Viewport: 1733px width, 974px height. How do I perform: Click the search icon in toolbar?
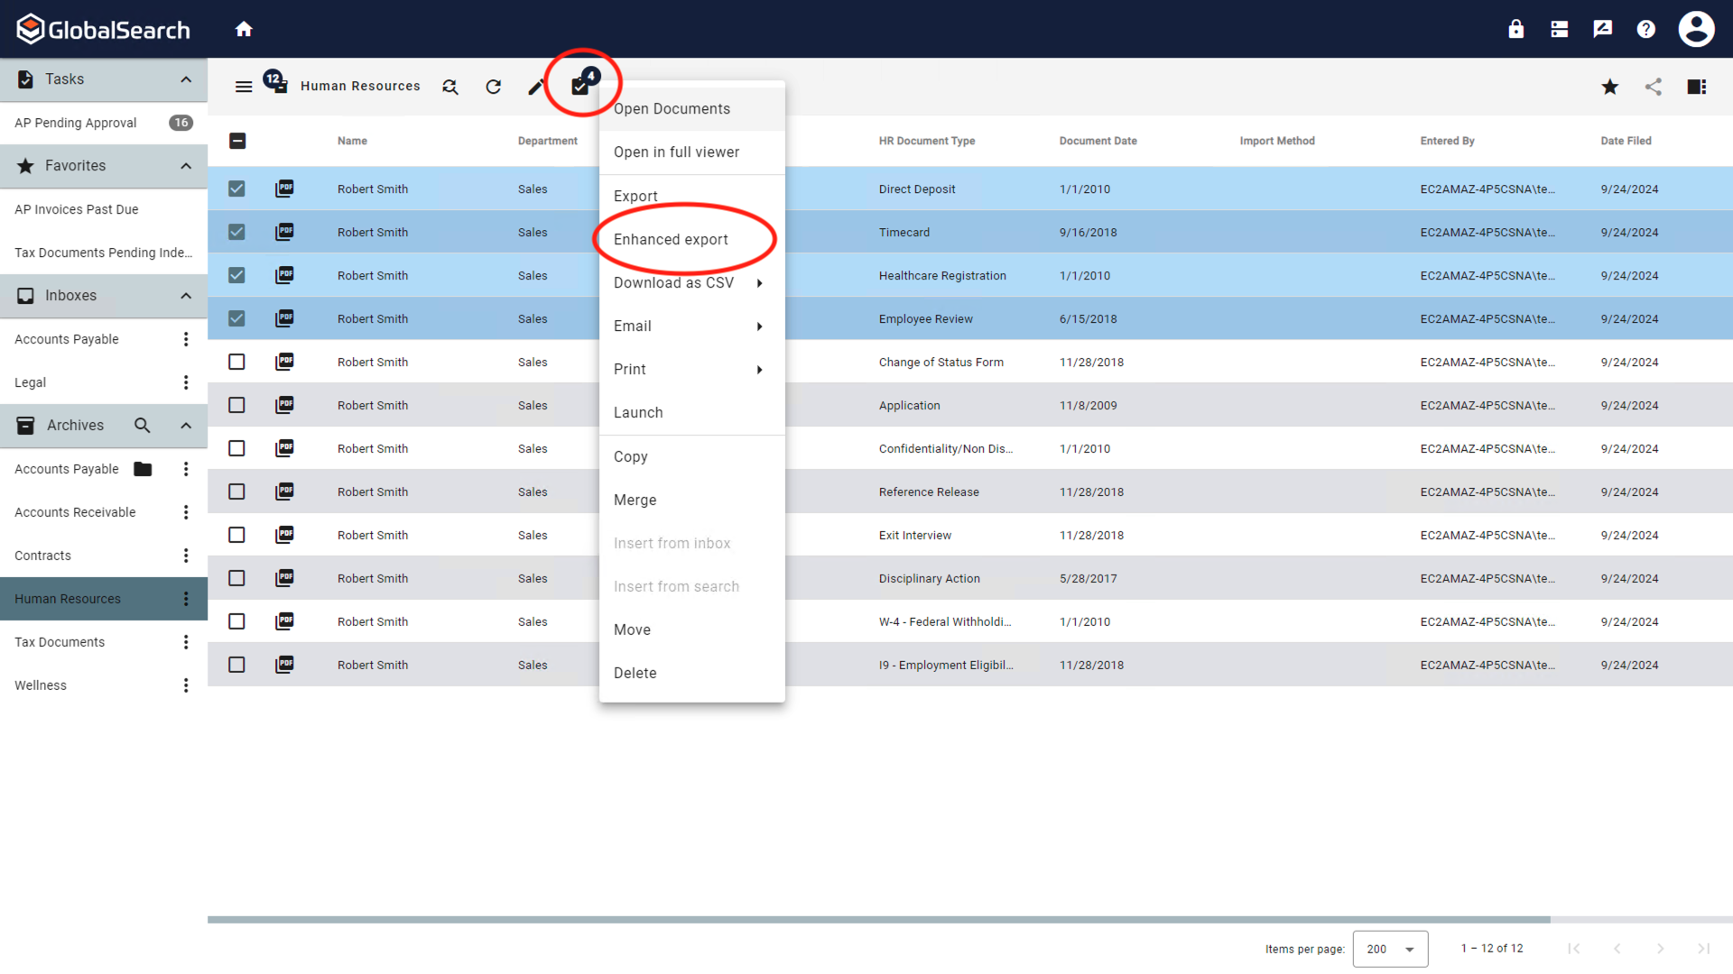(449, 87)
